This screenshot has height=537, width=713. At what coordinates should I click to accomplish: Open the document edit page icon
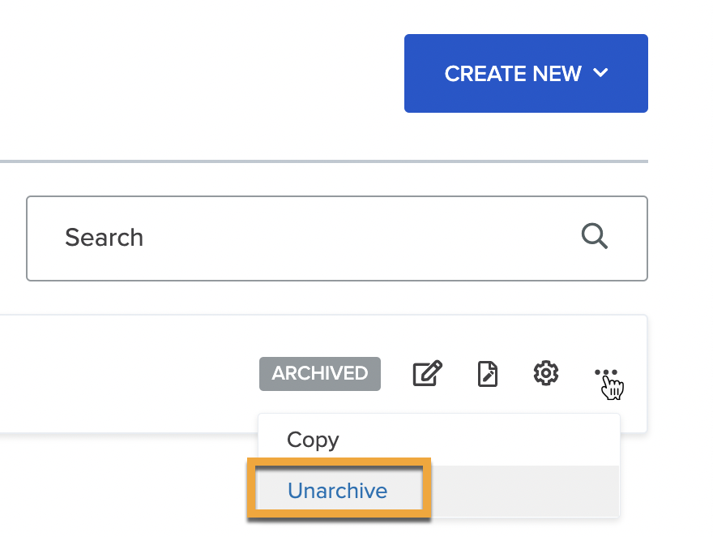click(x=488, y=374)
